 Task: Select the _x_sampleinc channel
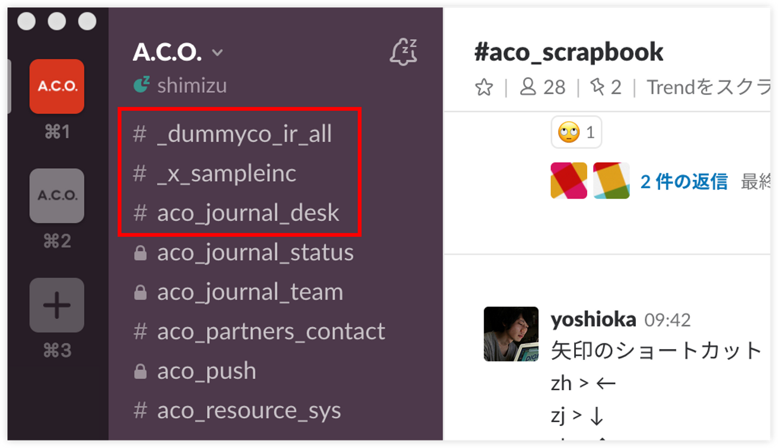[x=226, y=174]
